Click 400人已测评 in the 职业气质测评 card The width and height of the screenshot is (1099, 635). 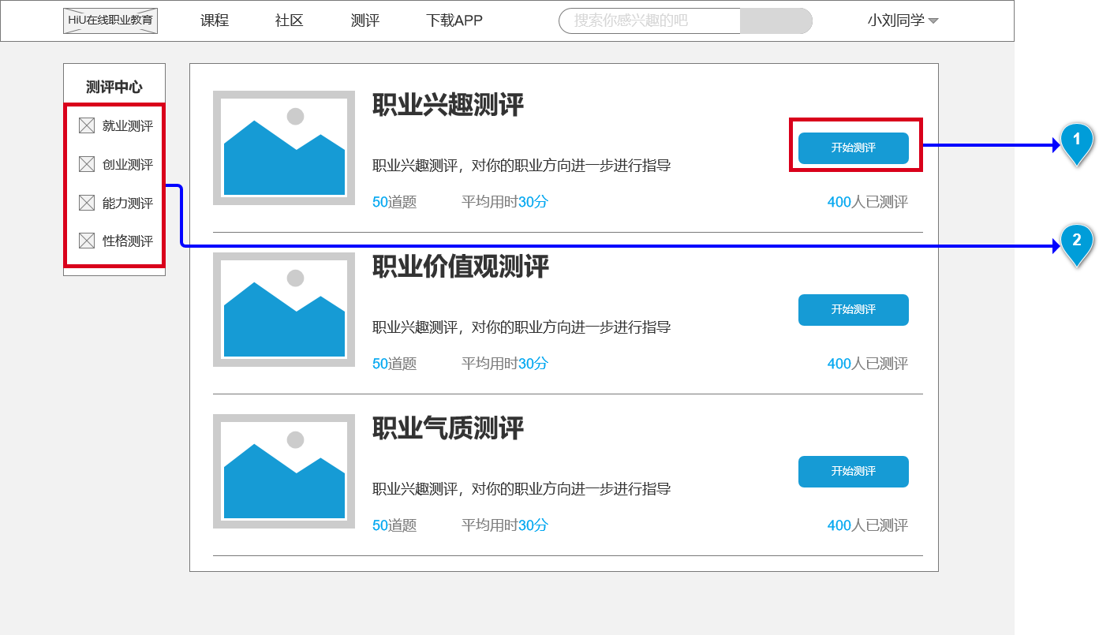(x=868, y=525)
